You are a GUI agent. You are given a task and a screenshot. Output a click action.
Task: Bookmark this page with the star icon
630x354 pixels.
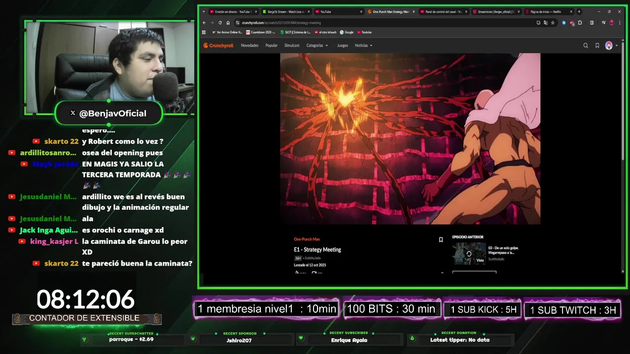(553, 23)
